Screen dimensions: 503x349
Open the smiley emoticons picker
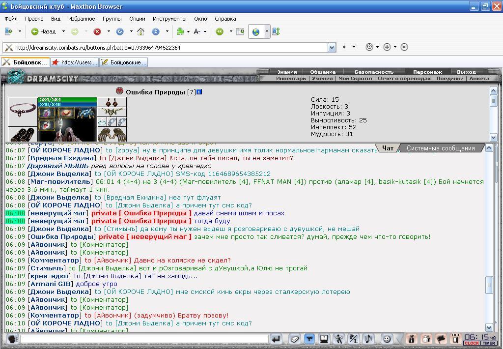pos(387,339)
